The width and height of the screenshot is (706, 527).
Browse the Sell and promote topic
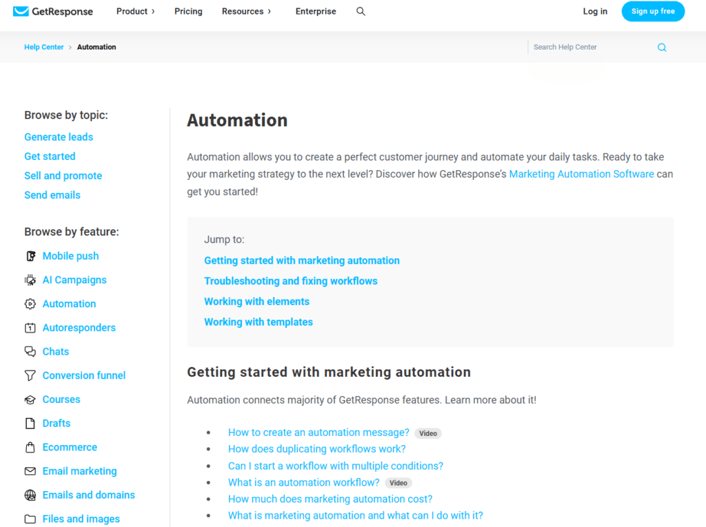63,176
